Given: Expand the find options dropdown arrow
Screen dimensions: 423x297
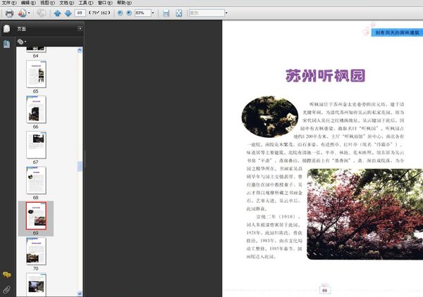Looking at the screenshot, I should click(226, 13).
